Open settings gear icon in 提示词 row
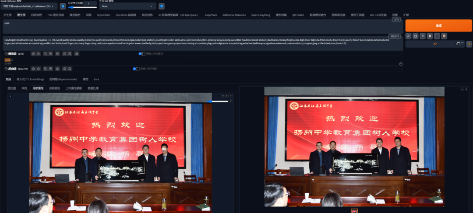 [x=39, y=54]
